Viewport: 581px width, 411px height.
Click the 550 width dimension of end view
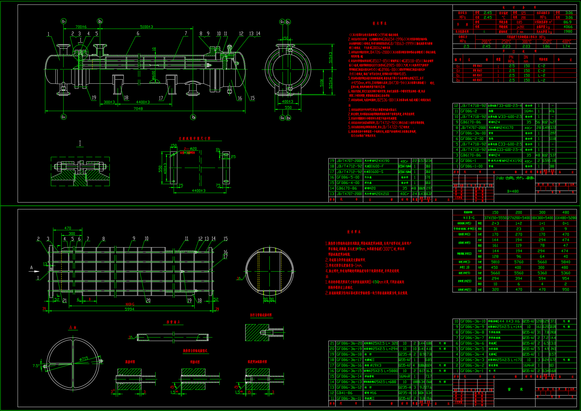(288, 108)
